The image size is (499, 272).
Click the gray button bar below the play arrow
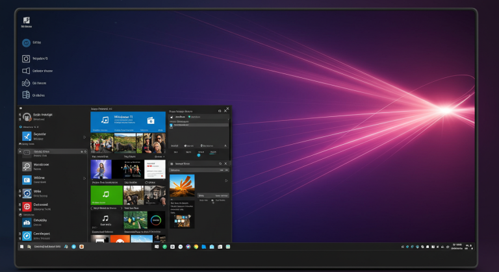pos(213,195)
